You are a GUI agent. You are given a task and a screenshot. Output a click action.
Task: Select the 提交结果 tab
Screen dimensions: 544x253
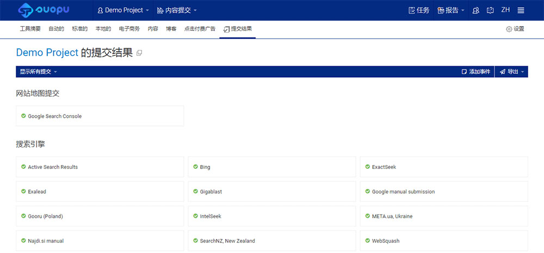(238, 29)
